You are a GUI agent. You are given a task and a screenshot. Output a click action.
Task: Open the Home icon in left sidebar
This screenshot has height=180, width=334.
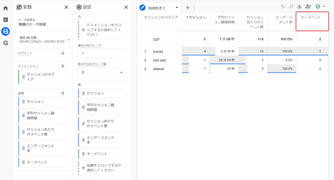(6, 8)
